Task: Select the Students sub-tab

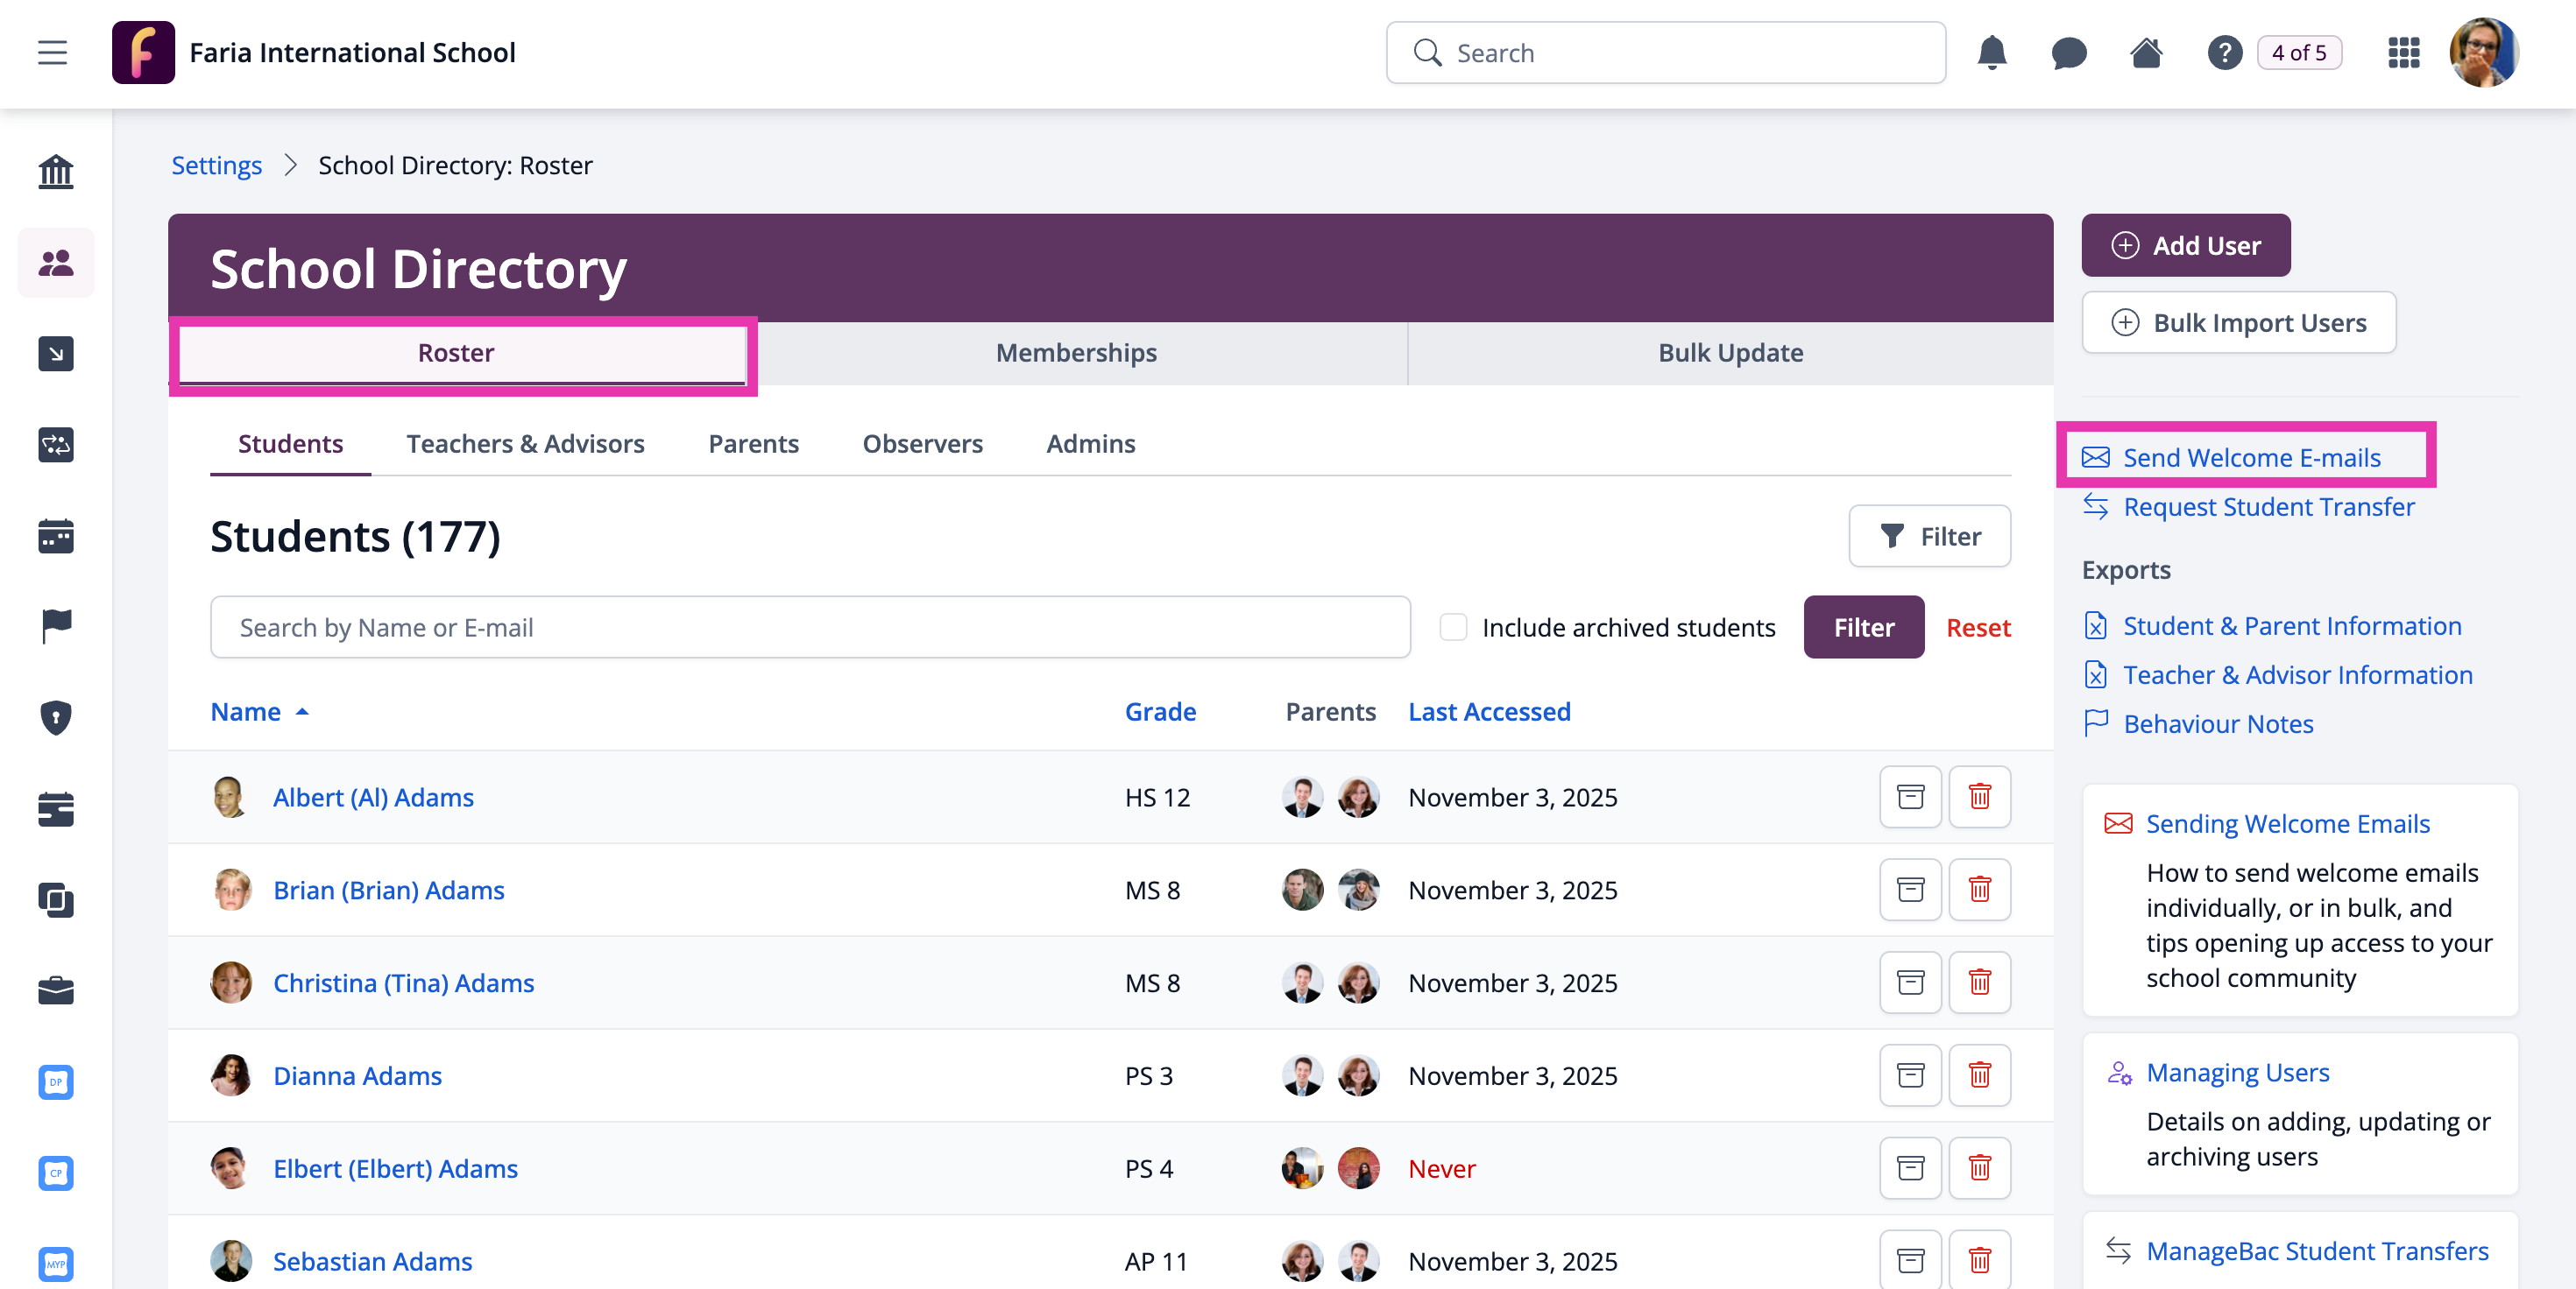Action: click(290, 444)
